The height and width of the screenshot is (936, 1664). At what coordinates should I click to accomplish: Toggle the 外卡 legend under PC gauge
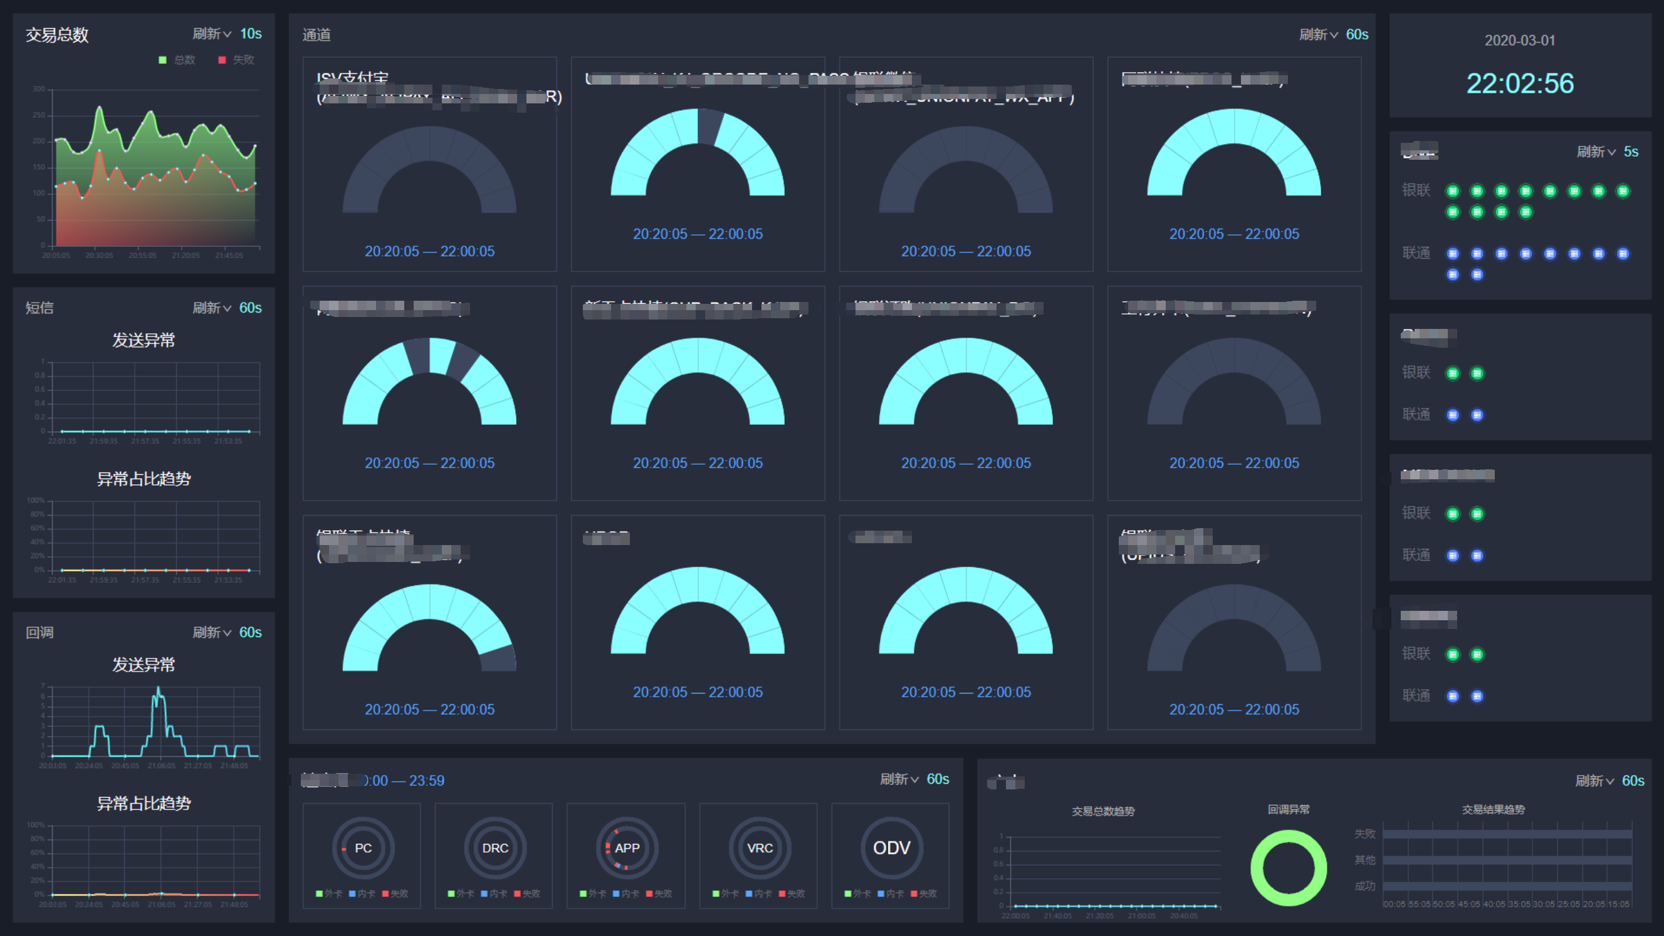pyautogui.click(x=329, y=893)
